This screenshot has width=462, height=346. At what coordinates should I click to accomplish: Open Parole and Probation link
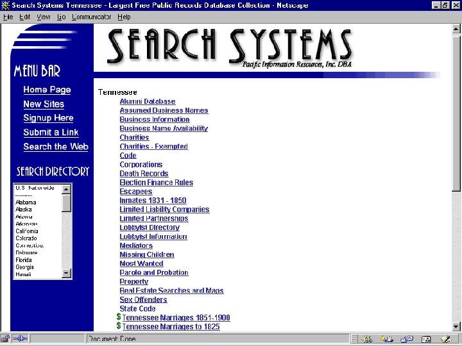[x=154, y=272]
